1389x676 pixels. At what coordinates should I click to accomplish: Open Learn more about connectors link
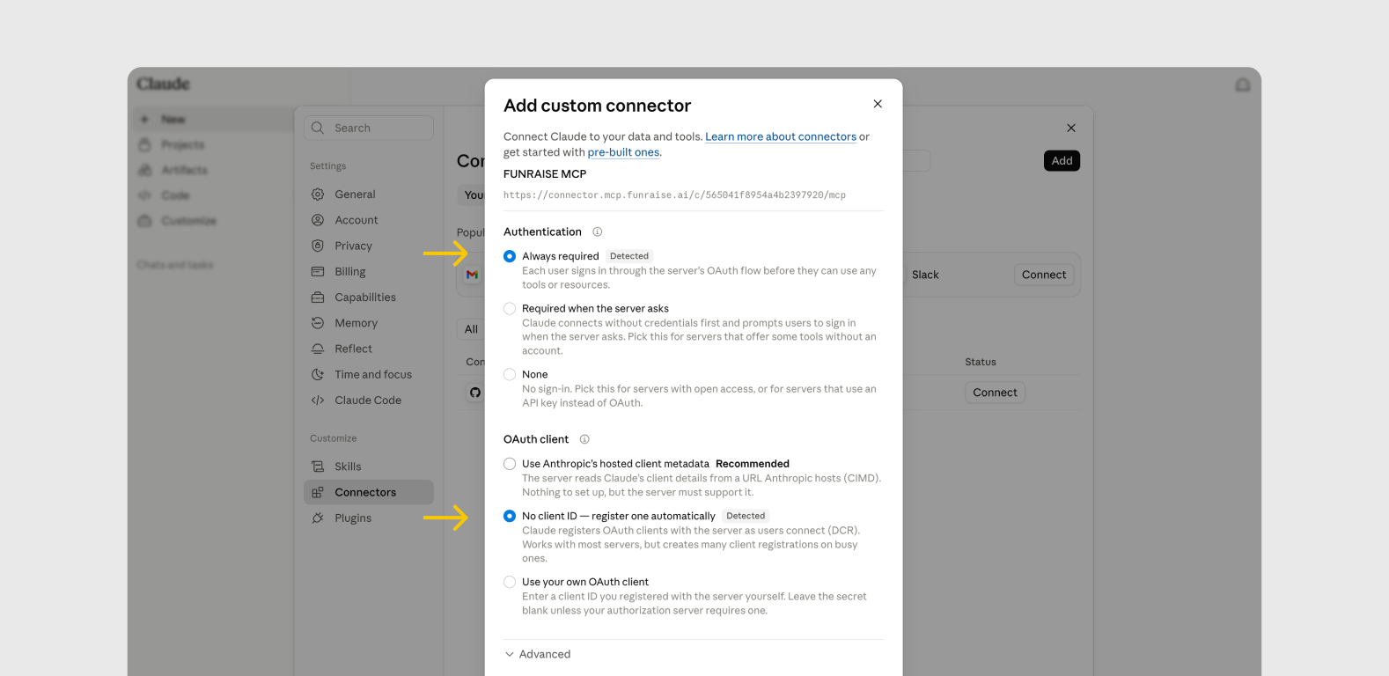pyautogui.click(x=781, y=136)
